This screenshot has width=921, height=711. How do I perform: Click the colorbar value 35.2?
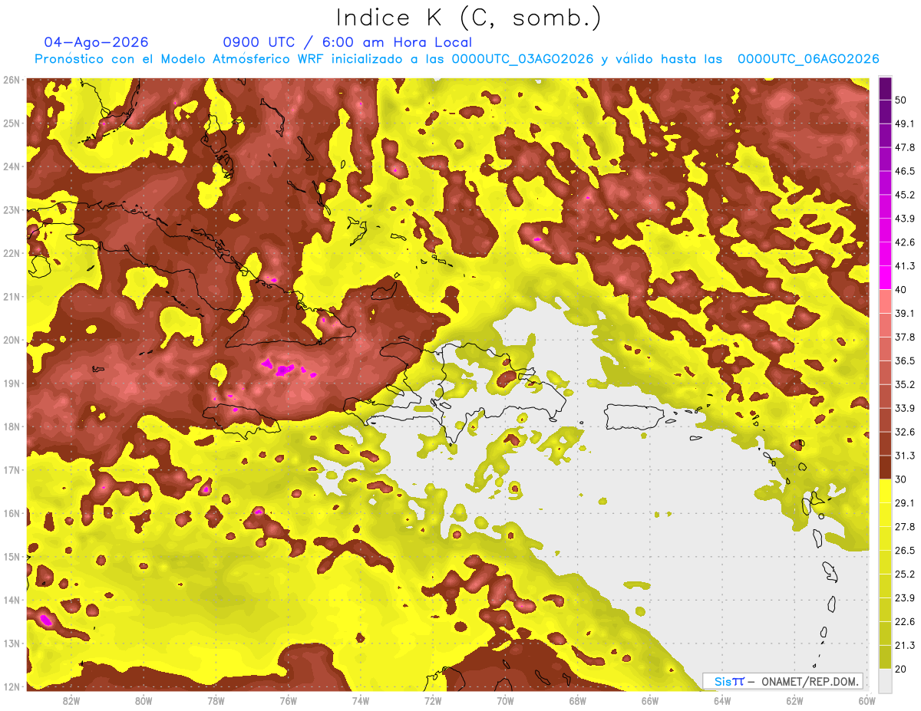pyautogui.click(x=904, y=384)
